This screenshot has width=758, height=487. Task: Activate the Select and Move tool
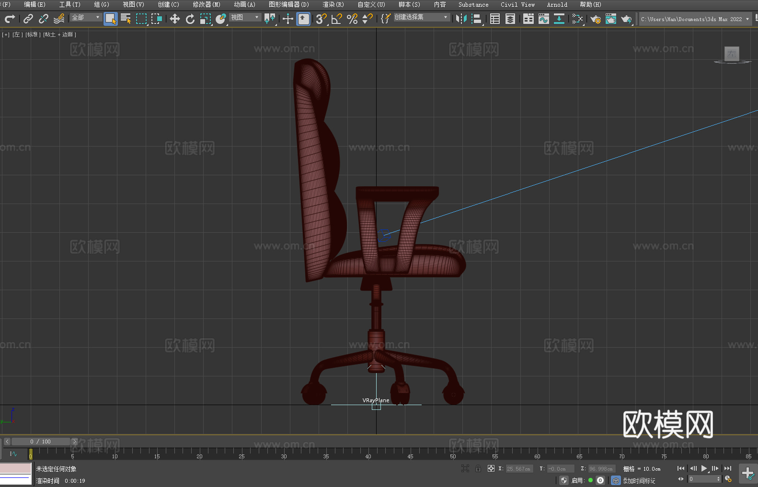(175, 19)
